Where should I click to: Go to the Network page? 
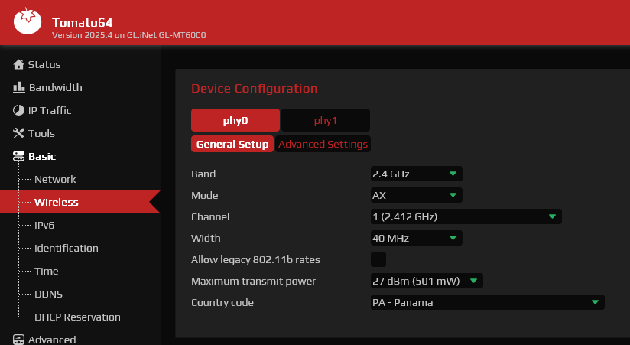tap(55, 179)
